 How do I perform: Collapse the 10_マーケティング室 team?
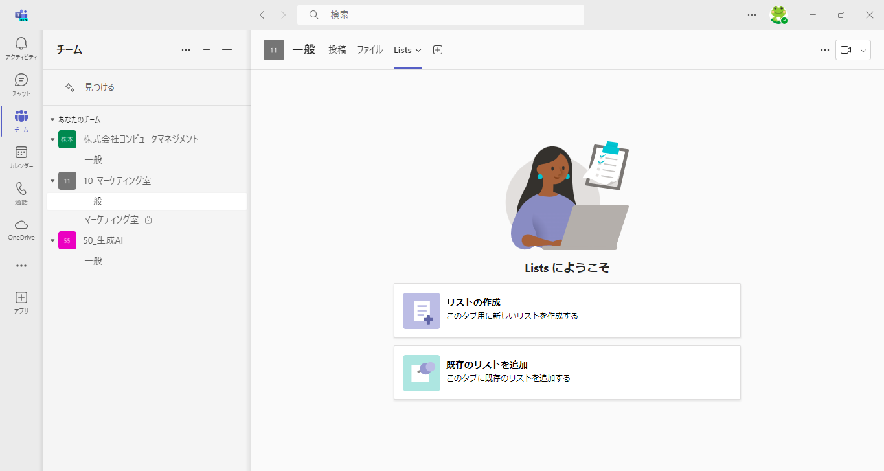click(52, 181)
